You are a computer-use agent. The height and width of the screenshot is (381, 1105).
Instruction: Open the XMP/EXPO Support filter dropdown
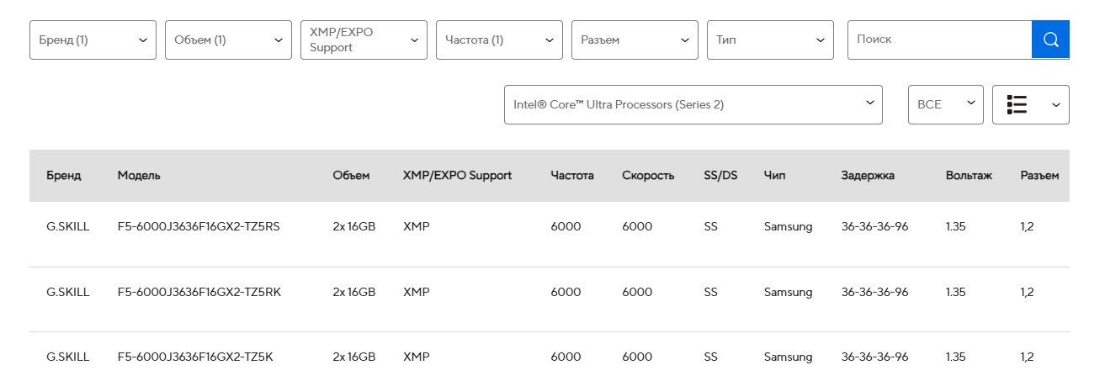pyautogui.click(x=364, y=40)
